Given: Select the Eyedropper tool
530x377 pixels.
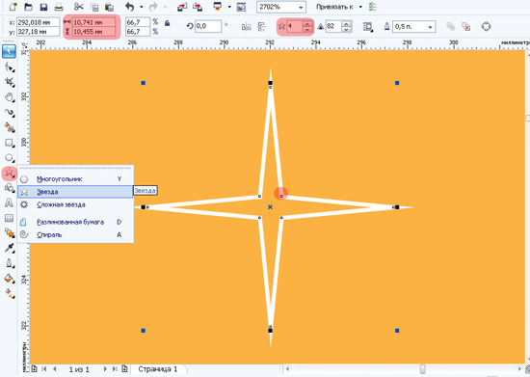Looking at the screenshot, I should [x=9, y=248].
